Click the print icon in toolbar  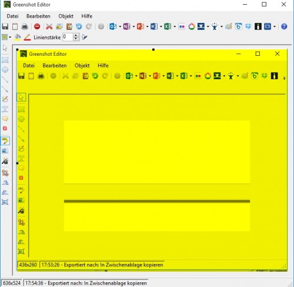pos(25,26)
